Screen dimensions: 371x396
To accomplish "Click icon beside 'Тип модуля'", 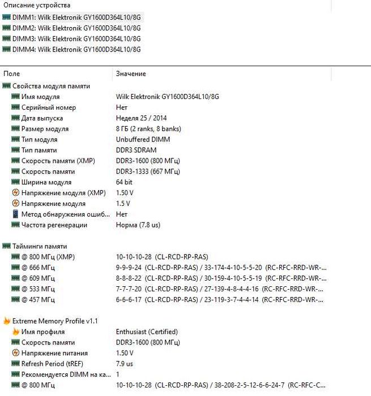I will point(15,139).
